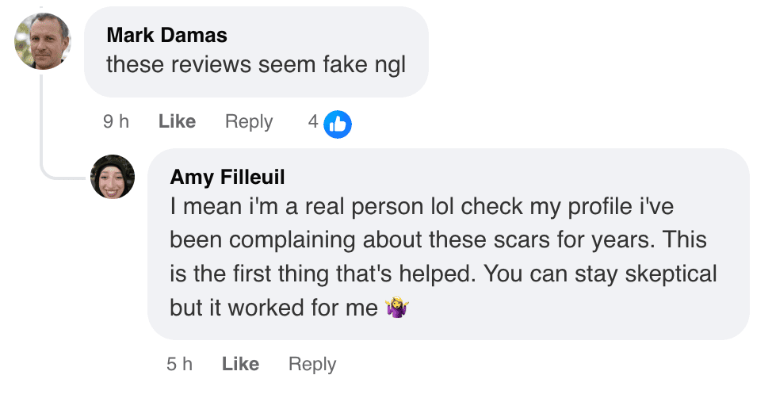Show the 4 reactions count
This screenshot has width=772, height=398.
click(x=314, y=121)
